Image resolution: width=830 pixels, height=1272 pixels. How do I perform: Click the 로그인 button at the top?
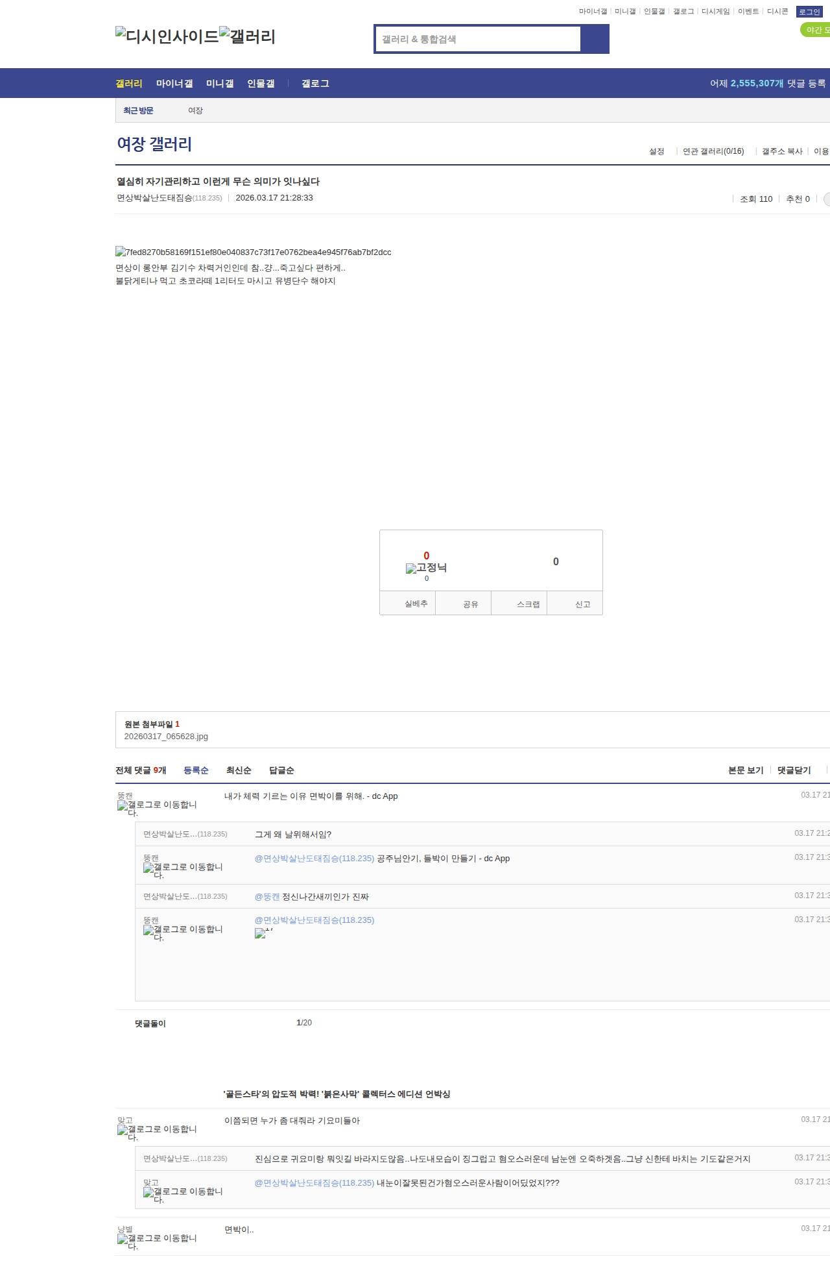click(x=809, y=12)
